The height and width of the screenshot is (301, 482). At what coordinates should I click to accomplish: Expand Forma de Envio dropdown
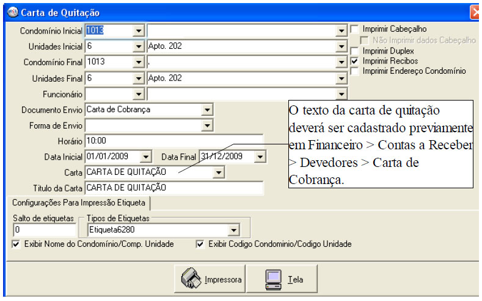pyautogui.click(x=208, y=126)
